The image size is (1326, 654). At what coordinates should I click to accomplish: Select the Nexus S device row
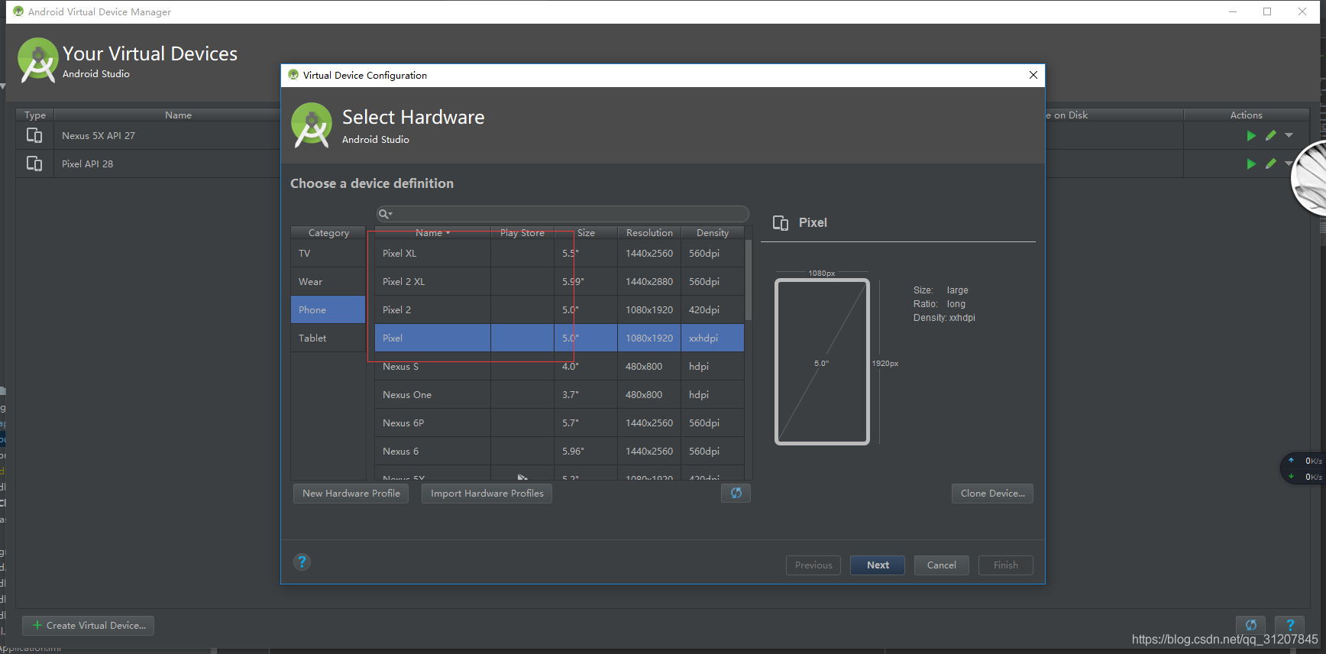(x=559, y=366)
